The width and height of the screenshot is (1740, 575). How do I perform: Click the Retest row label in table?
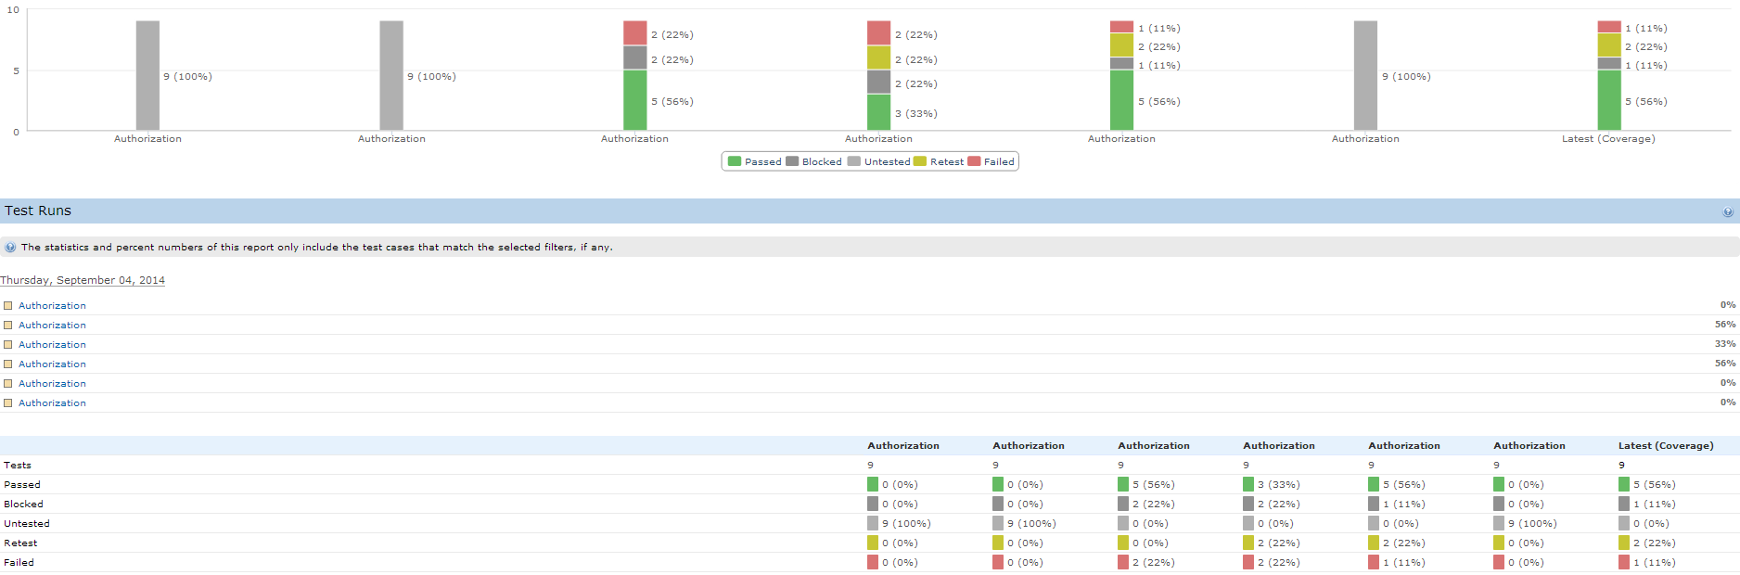[20, 543]
